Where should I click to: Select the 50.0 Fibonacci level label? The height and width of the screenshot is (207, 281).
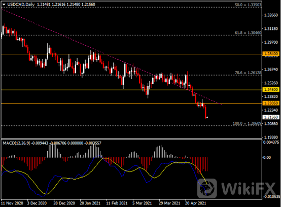coord(248,5)
